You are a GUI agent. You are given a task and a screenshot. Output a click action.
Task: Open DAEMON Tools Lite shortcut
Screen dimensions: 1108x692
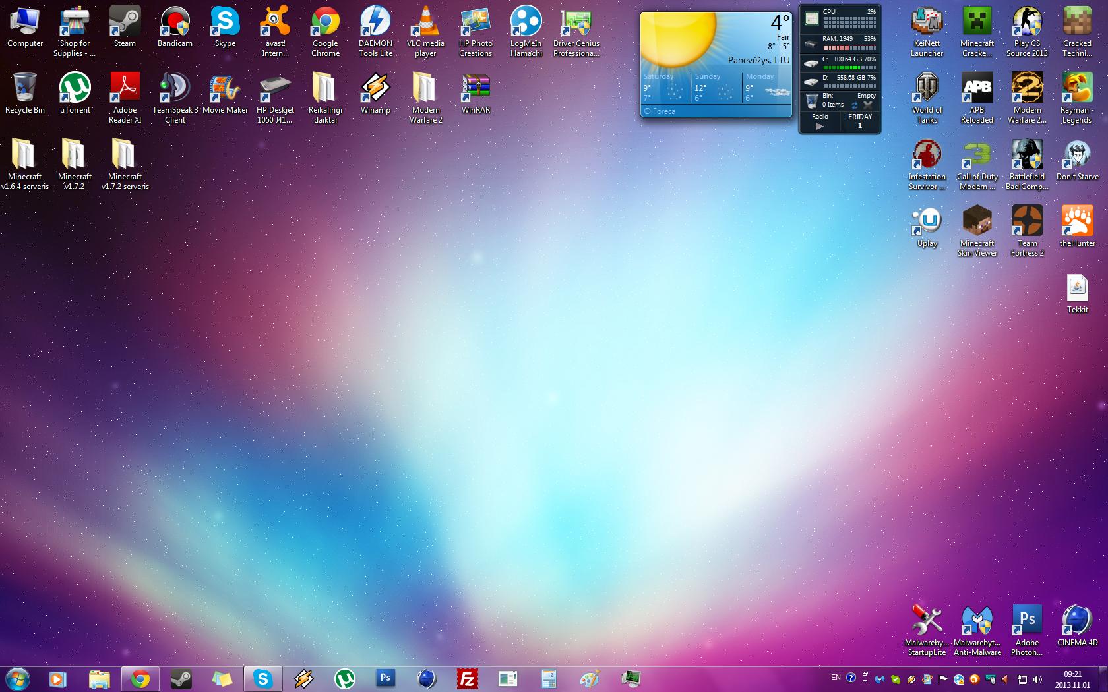point(375,31)
